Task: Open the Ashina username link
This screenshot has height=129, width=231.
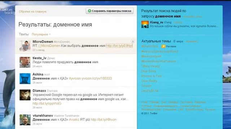Action: click(38, 74)
